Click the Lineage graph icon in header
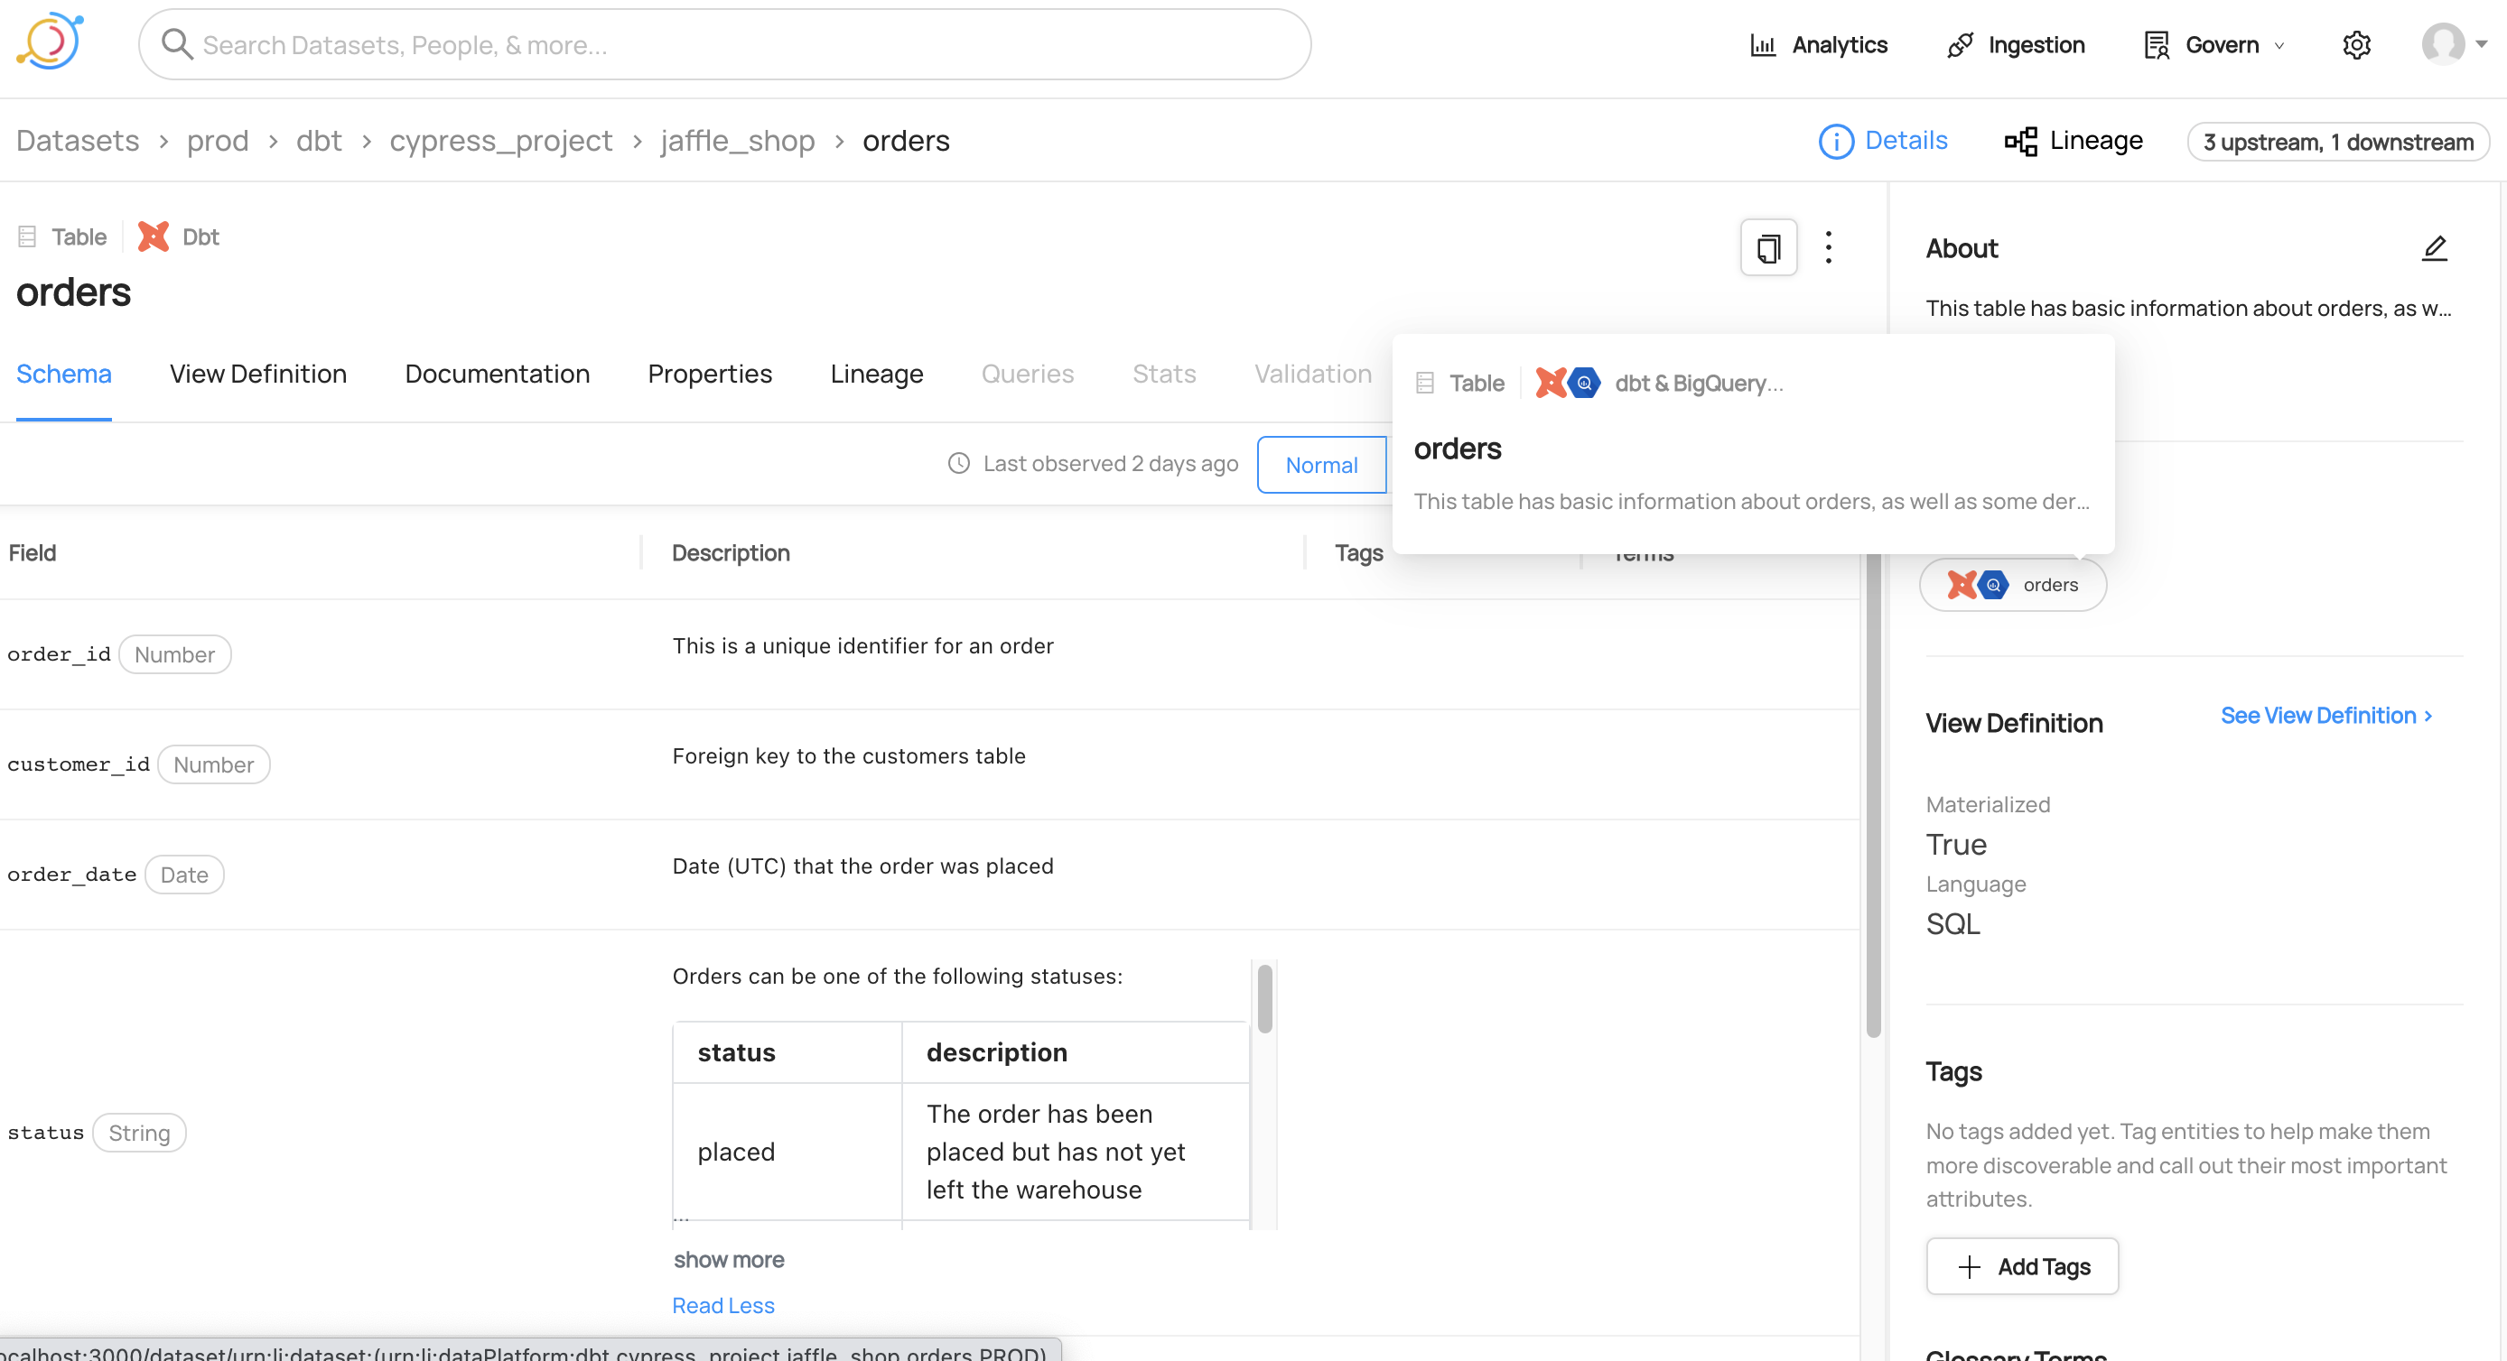 2020,141
